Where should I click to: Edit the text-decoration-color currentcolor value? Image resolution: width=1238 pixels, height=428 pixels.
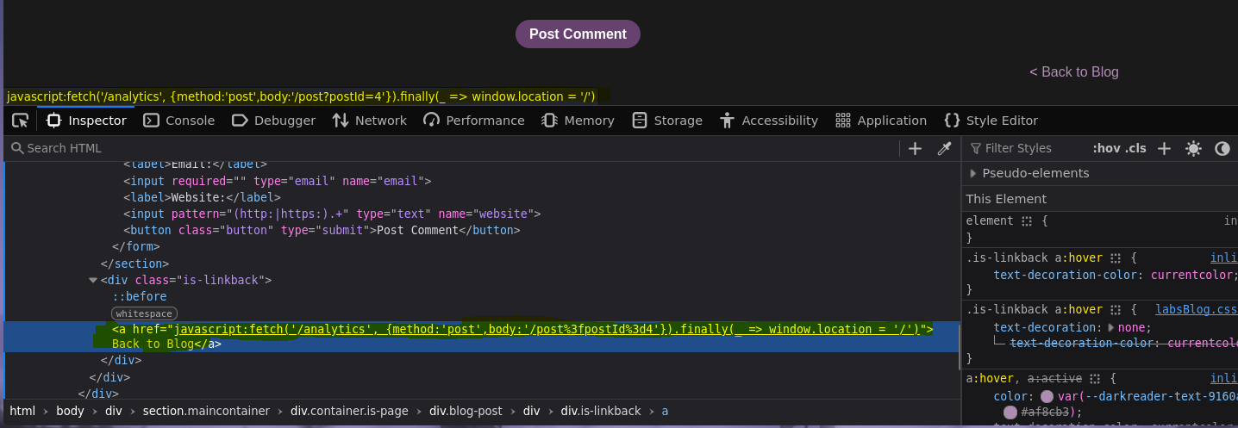coord(1190,275)
